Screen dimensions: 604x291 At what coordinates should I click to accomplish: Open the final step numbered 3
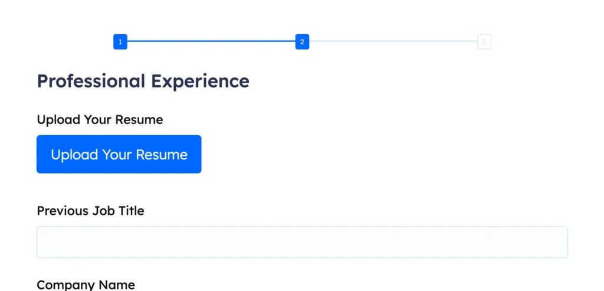(x=484, y=42)
